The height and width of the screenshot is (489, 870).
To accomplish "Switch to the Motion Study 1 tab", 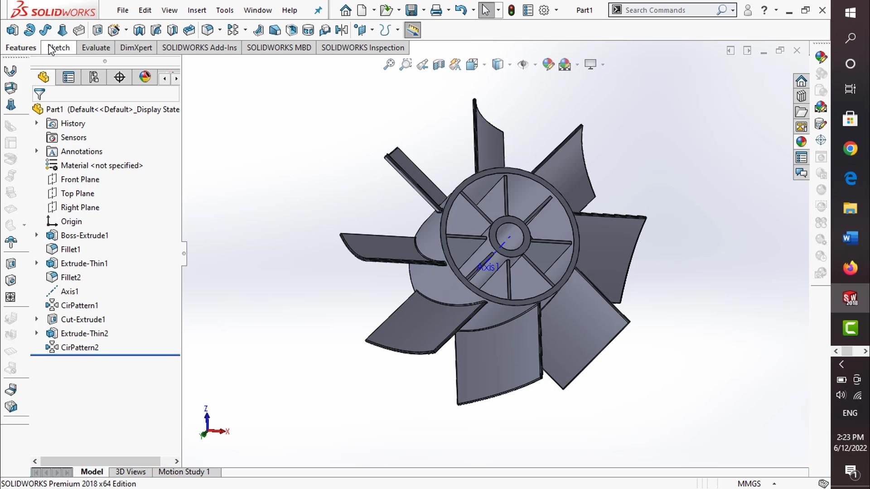I will point(184,471).
